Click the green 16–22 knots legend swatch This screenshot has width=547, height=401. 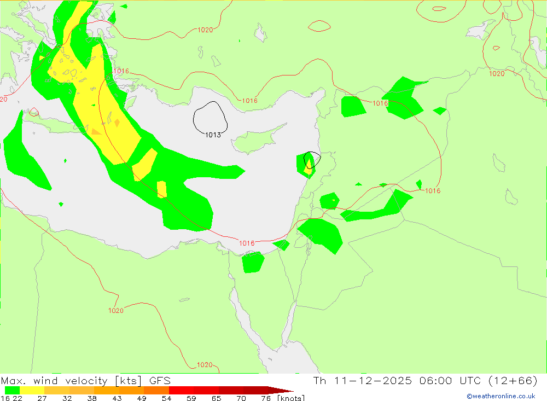click(x=12, y=390)
